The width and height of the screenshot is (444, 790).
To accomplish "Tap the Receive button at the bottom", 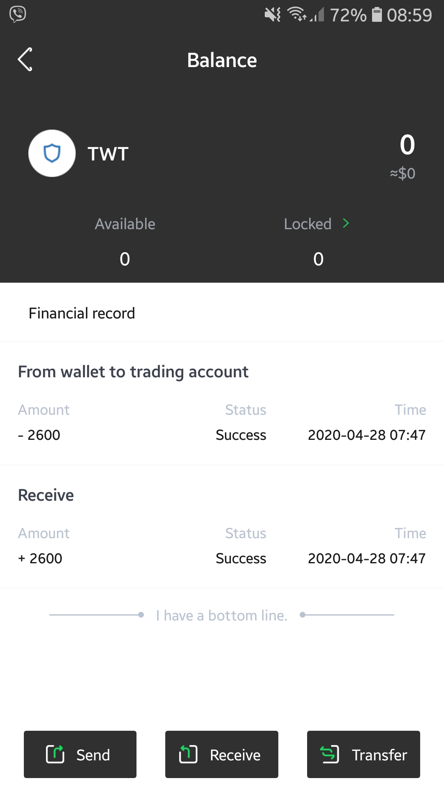I will click(x=222, y=755).
